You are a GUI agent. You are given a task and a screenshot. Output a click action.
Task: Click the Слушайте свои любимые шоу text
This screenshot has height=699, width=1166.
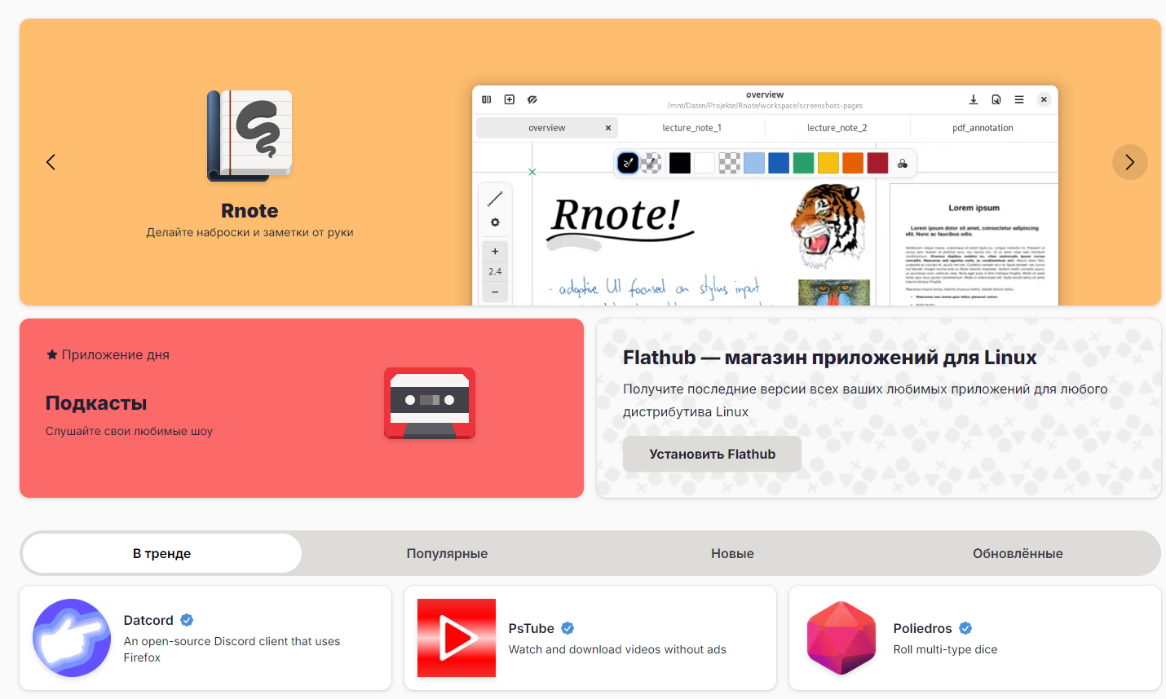129,431
